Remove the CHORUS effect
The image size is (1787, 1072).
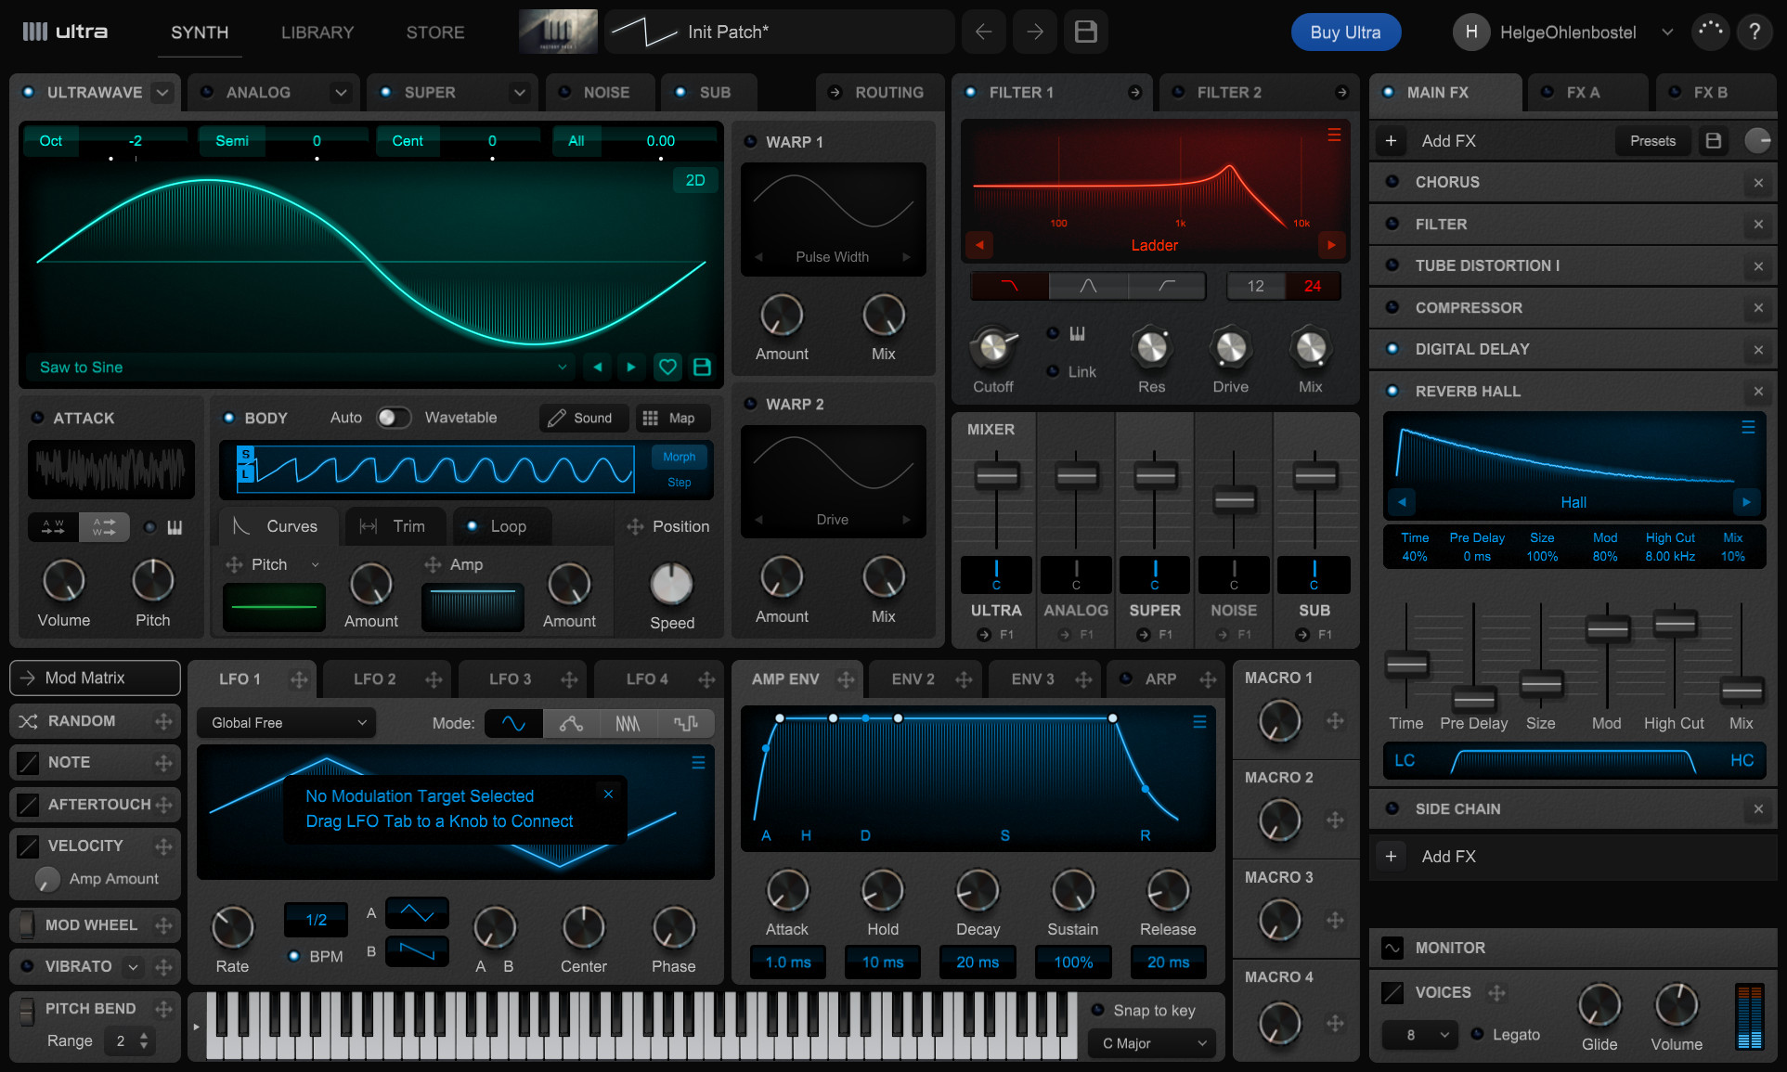tap(1758, 183)
